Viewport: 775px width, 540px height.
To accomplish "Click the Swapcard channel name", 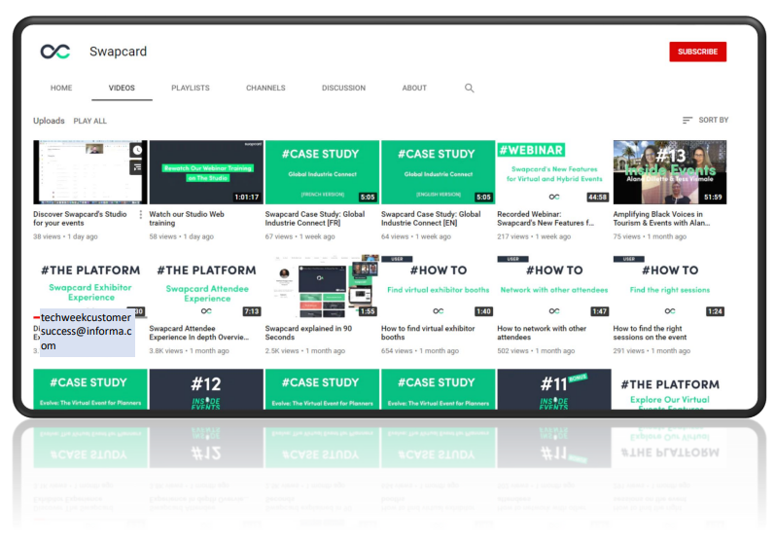I will pos(118,52).
